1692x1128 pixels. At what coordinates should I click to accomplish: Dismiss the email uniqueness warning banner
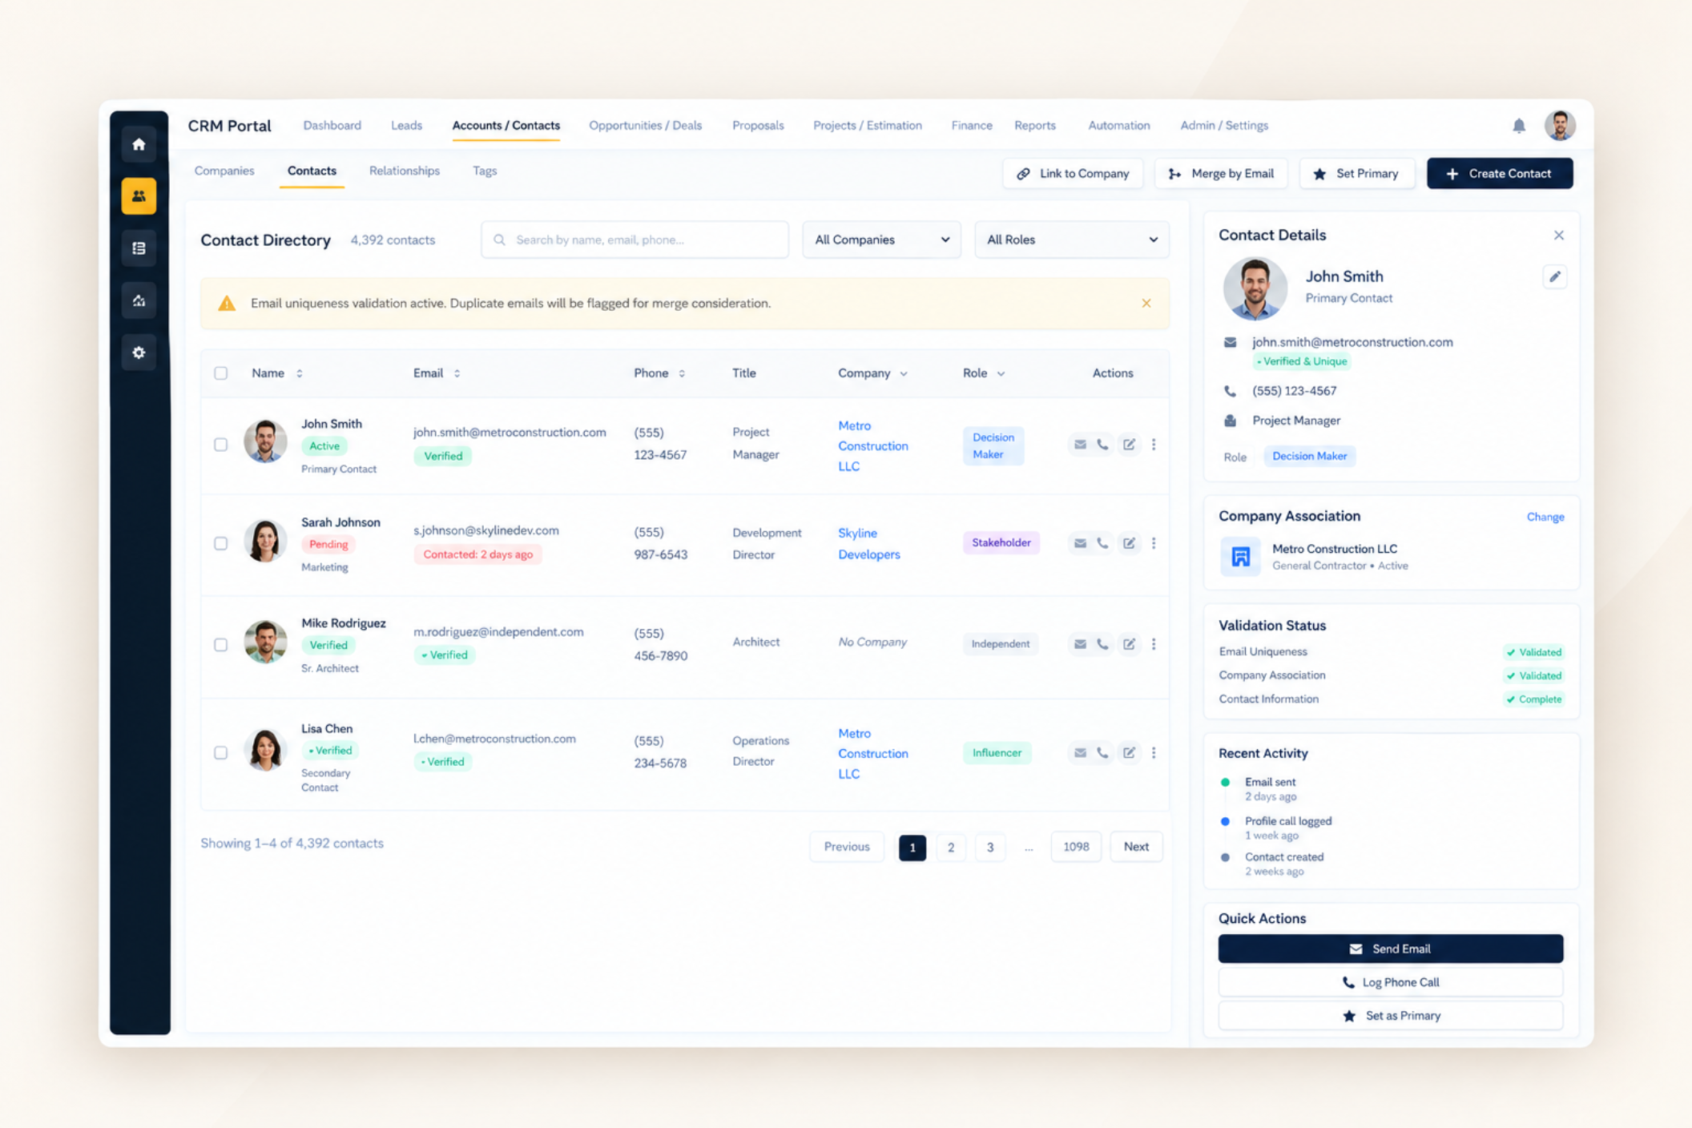[1146, 304]
